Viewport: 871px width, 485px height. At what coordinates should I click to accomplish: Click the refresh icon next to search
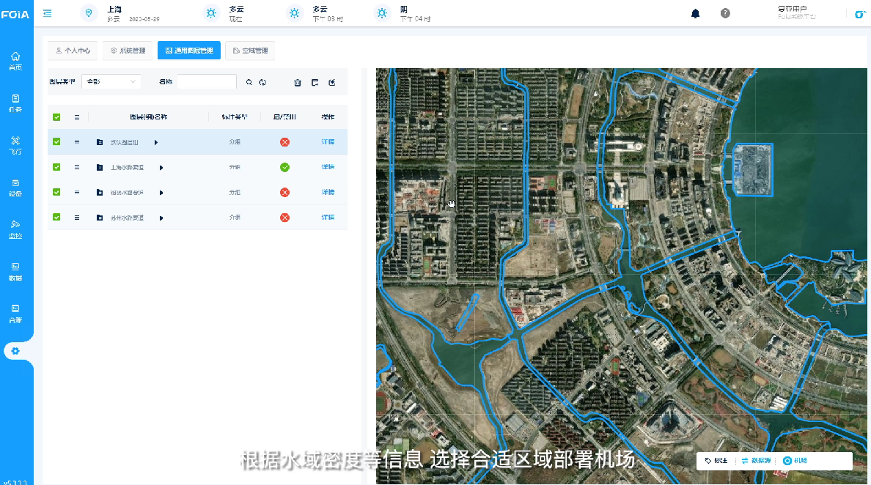(x=263, y=82)
